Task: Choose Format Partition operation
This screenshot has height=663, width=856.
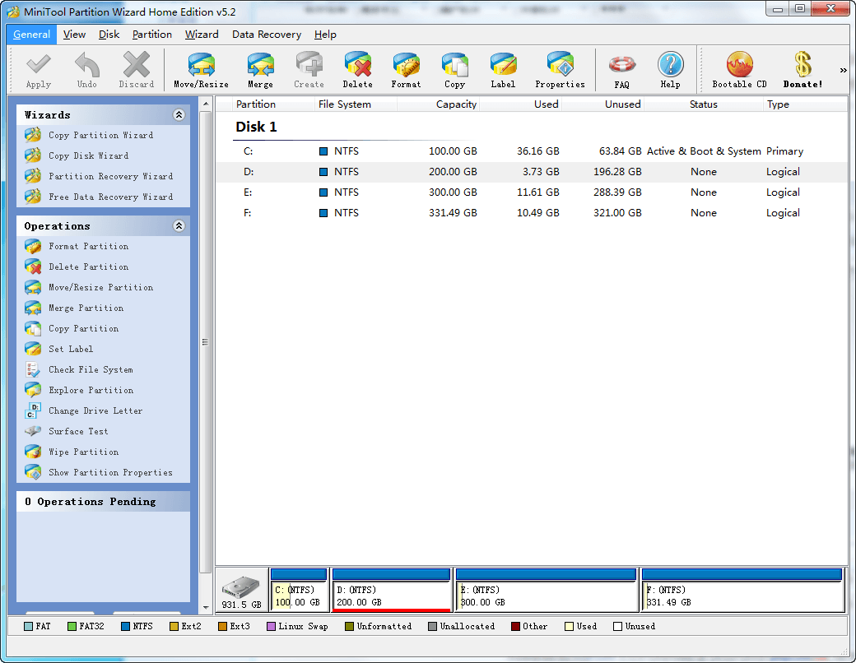Action: (x=88, y=246)
